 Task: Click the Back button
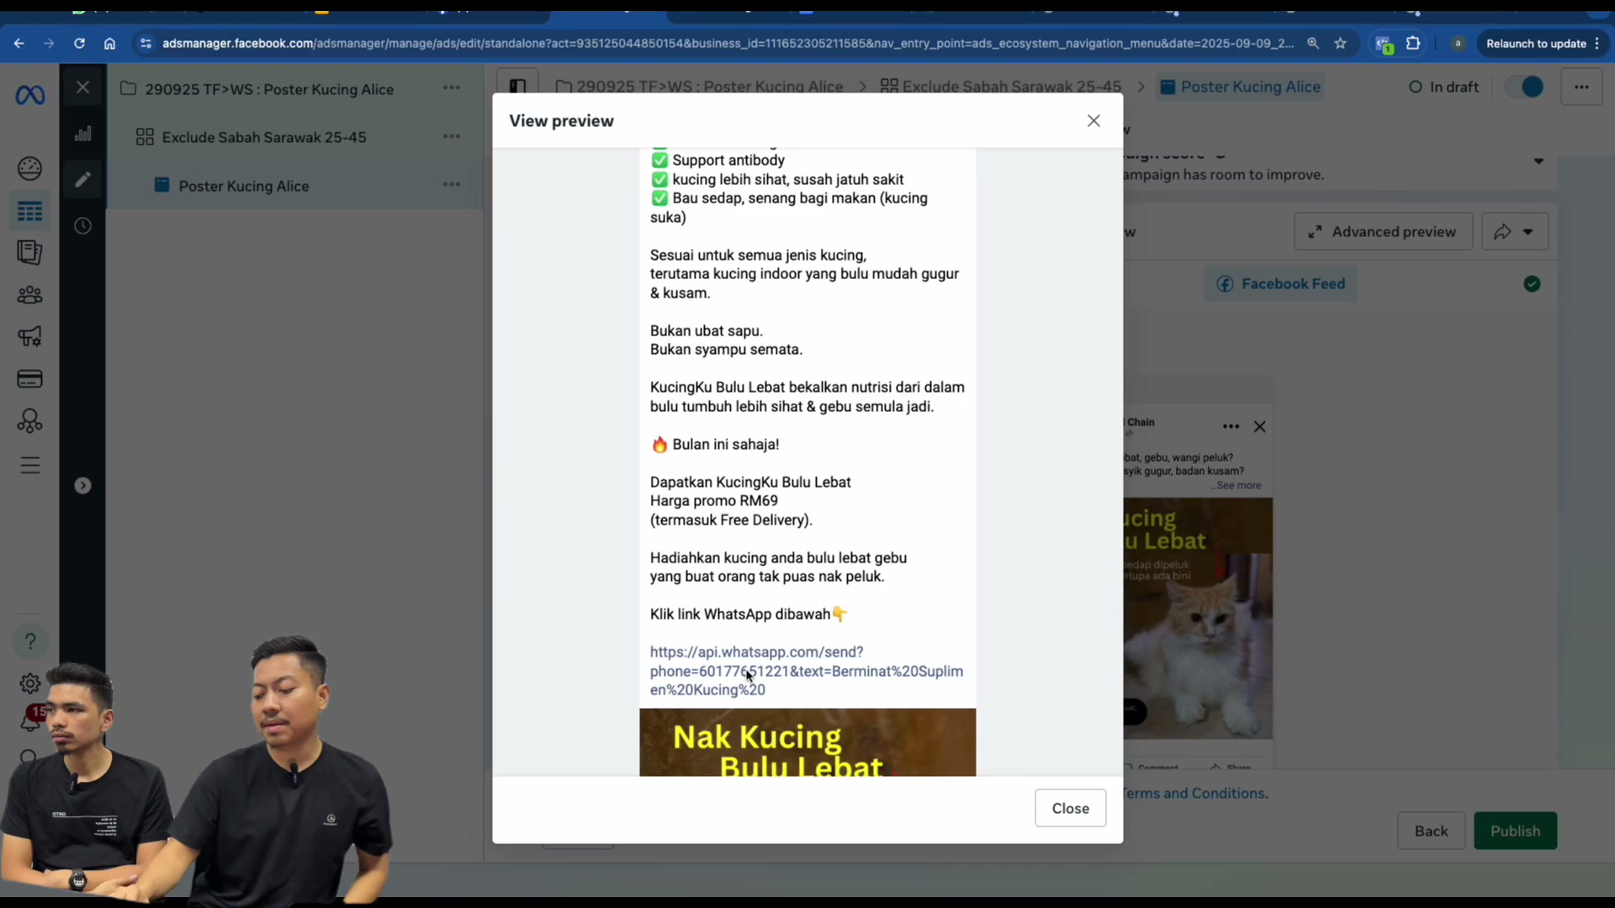coord(1431,831)
